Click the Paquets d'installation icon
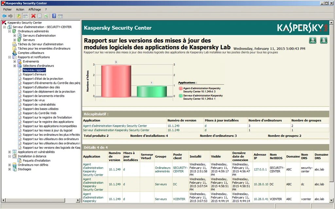The width and height of the screenshot is (335, 209). [x=20, y=160]
